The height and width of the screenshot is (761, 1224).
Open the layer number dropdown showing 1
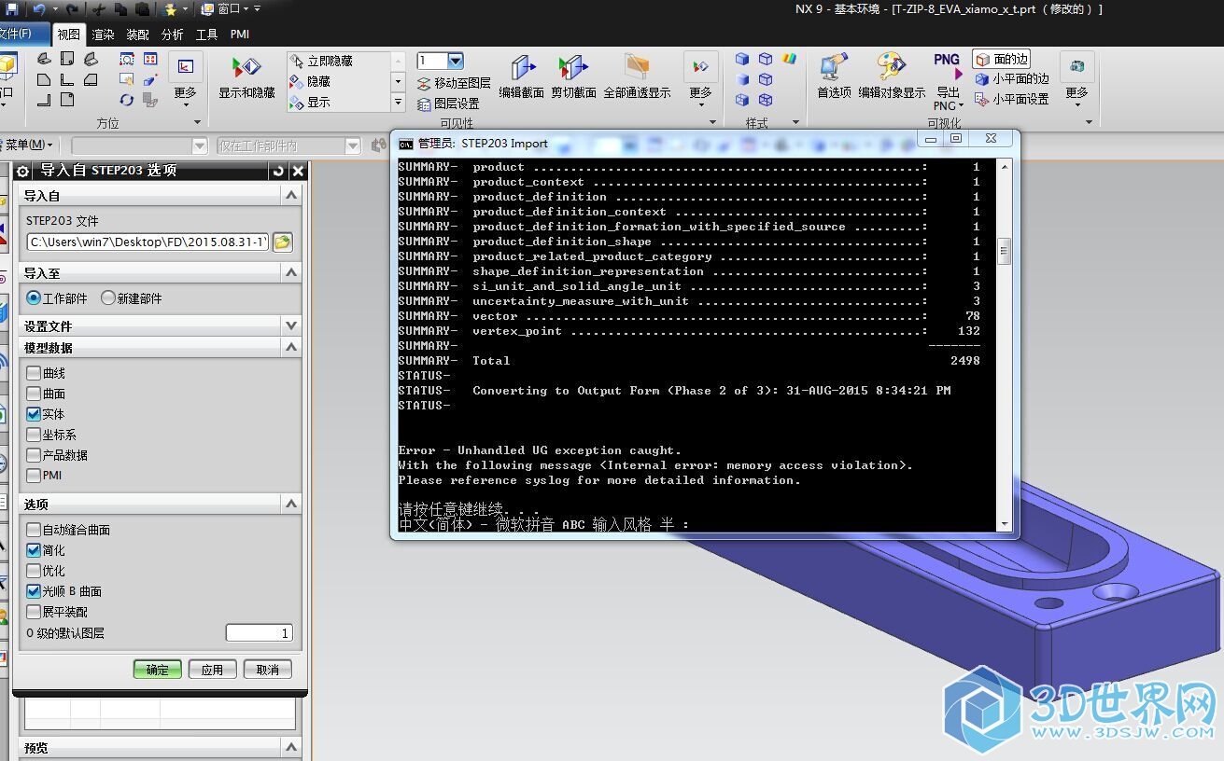(456, 61)
